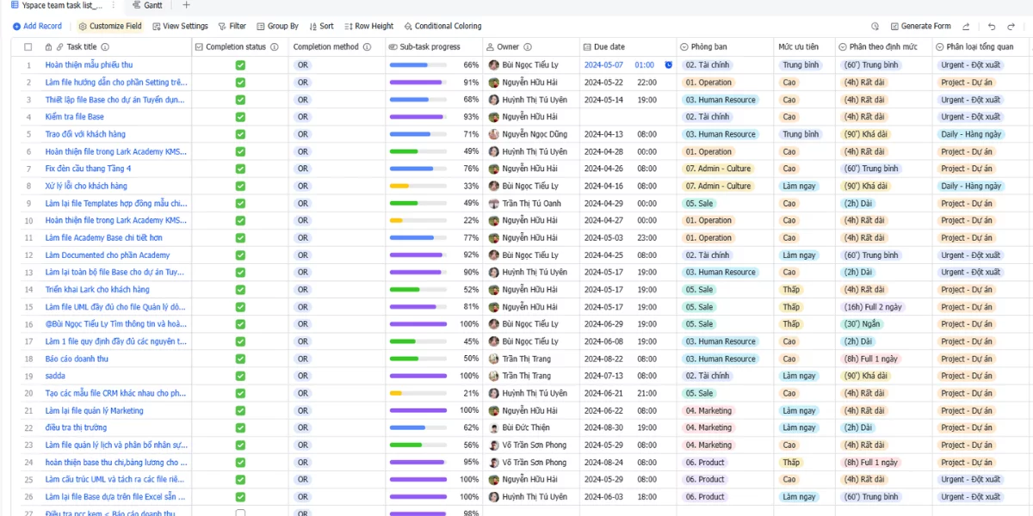Click the Filter funnel icon
The image size is (1033, 516).
[x=223, y=27]
